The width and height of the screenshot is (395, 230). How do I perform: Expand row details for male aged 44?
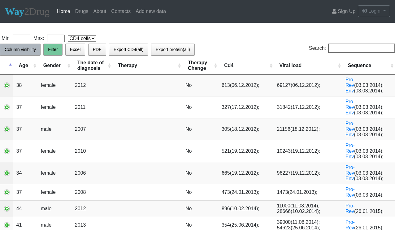7,209
